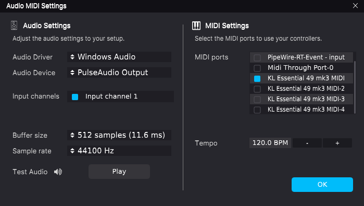Image resolution: width=364 pixels, height=206 pixels.
Task: Check the KL Essential 49 mk3 MIDI-3 port
Action: click(x=257, y=100)
